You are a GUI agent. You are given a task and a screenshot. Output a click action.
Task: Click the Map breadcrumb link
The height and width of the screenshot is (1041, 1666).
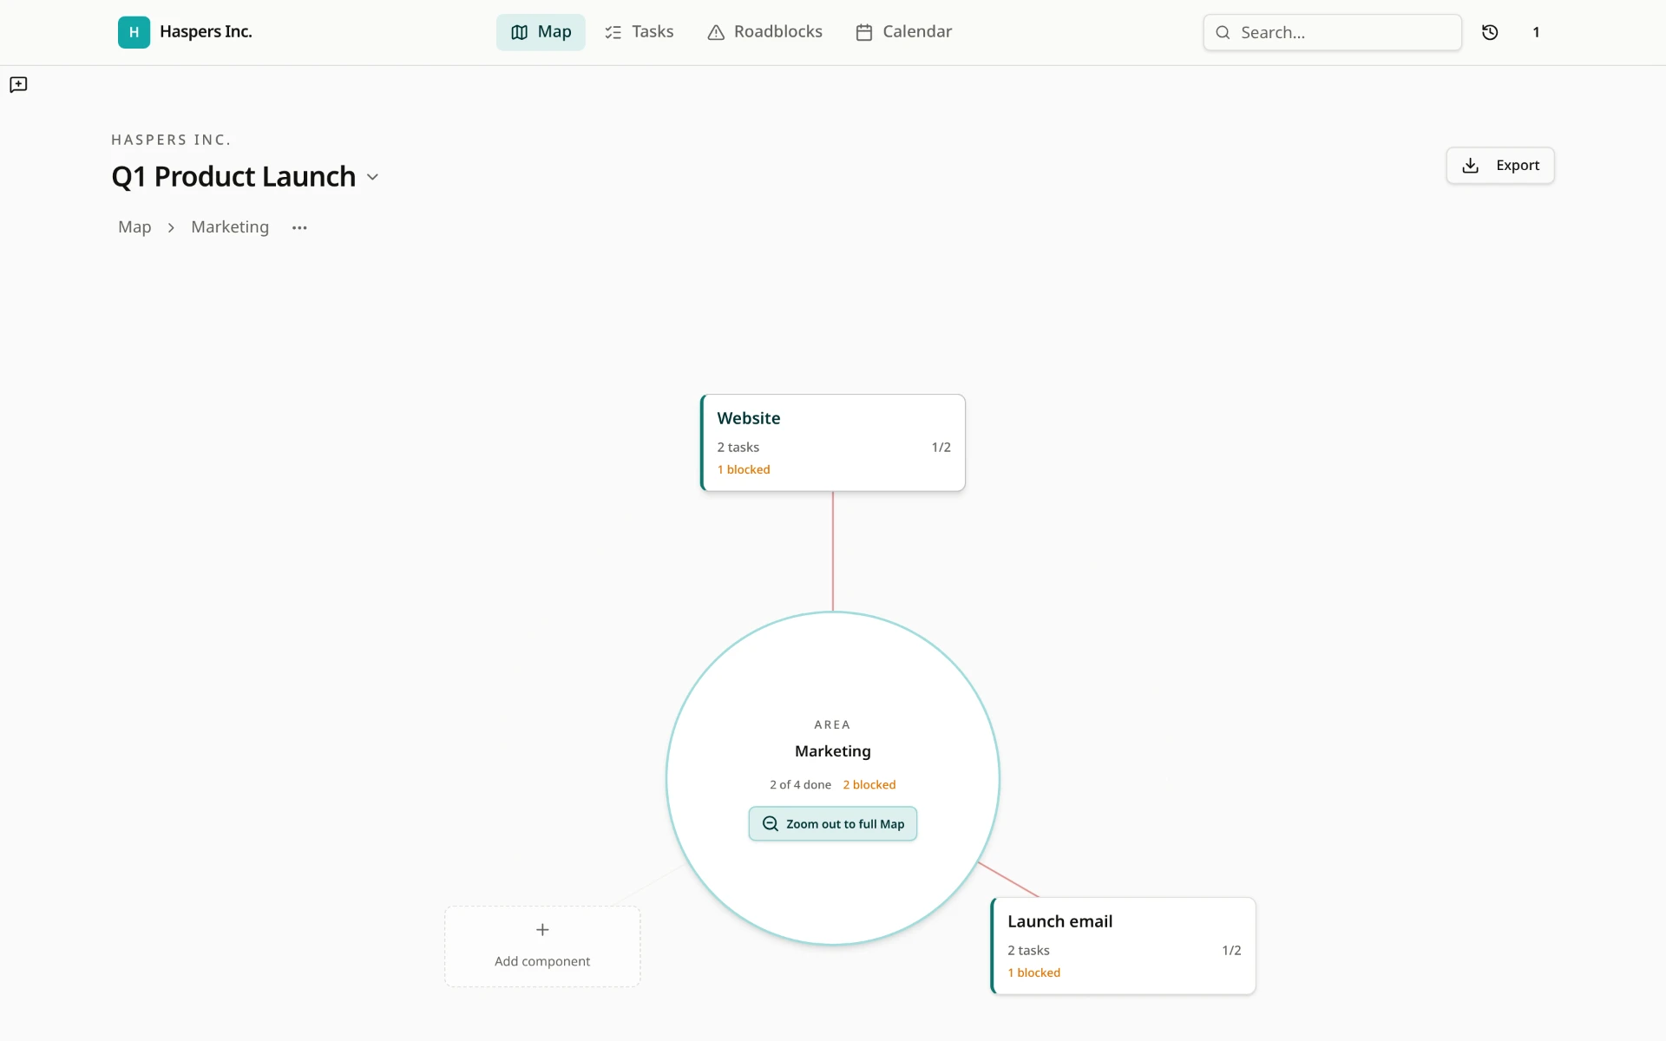click(134, 227)
